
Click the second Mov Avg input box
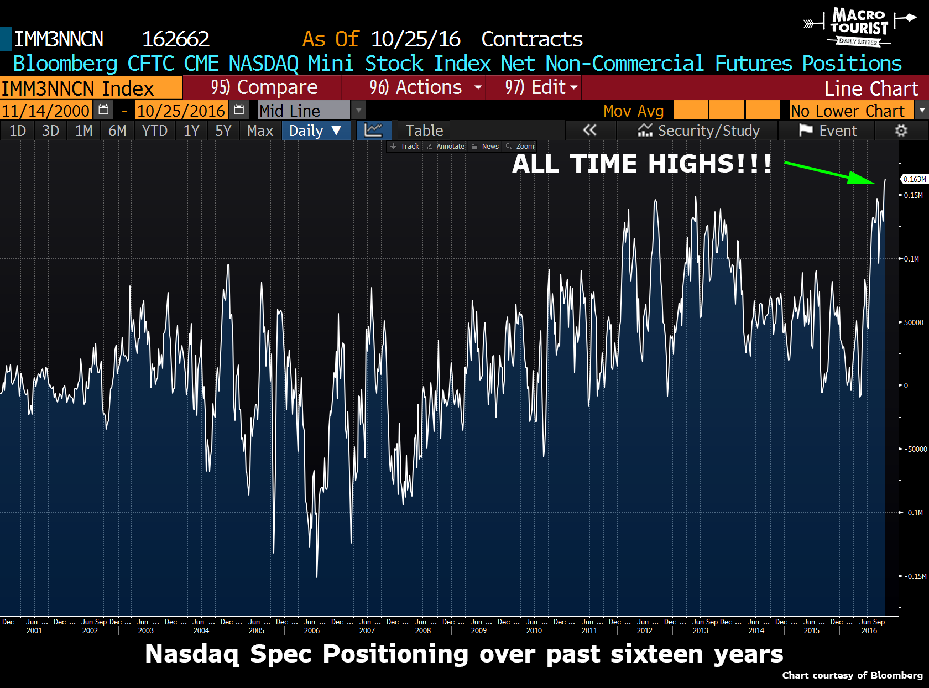(x=727, y=110)
